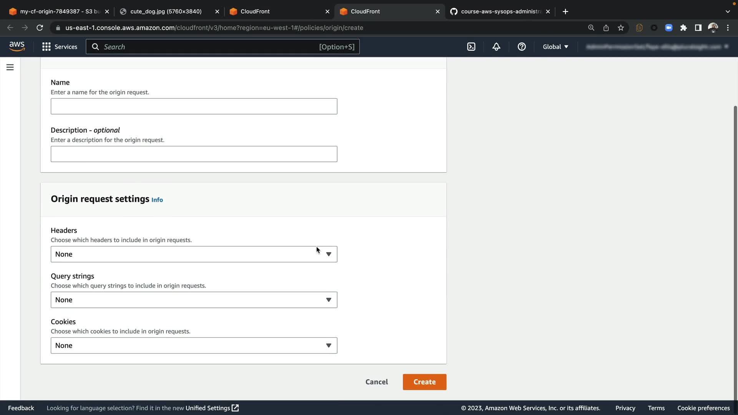Open browser extensions puzzle icon

point(683,28)
